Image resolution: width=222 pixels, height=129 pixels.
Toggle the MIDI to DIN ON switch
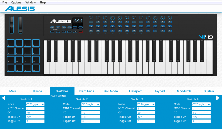[x=64, y=96]
